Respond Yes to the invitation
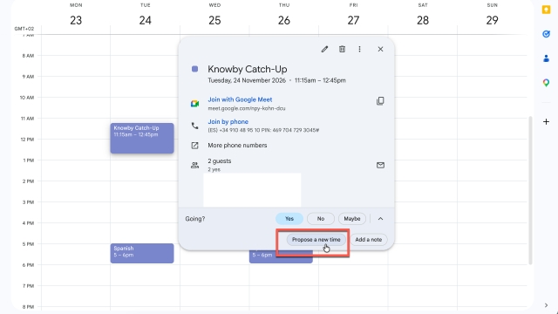 (x=289, y=219)
